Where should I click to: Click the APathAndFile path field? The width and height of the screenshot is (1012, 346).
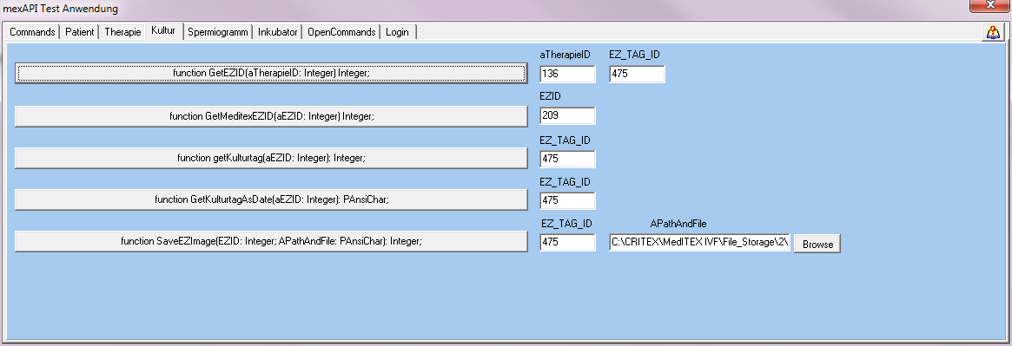tap(699, 242)
